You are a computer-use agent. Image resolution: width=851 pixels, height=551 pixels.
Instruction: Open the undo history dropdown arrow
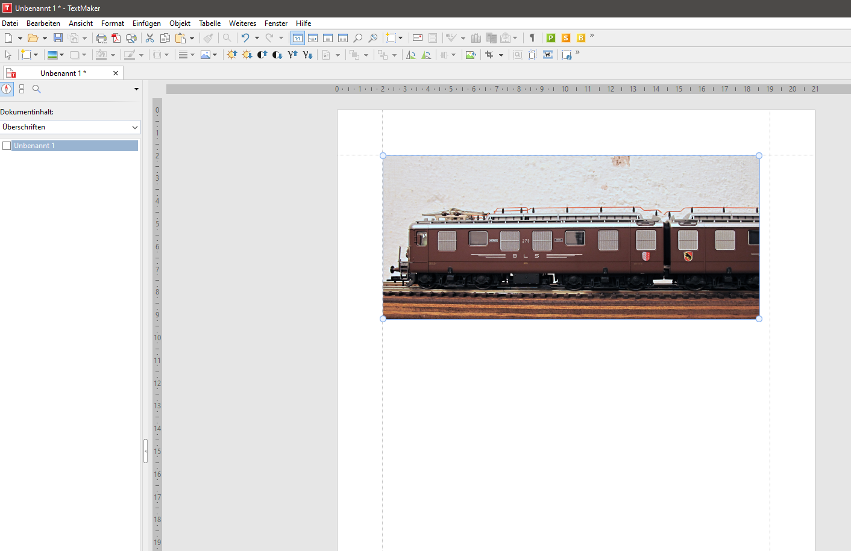pos(257,38)
